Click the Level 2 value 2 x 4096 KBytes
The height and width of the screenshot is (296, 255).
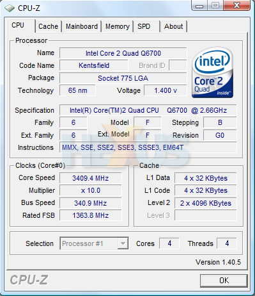pos(206,203)
